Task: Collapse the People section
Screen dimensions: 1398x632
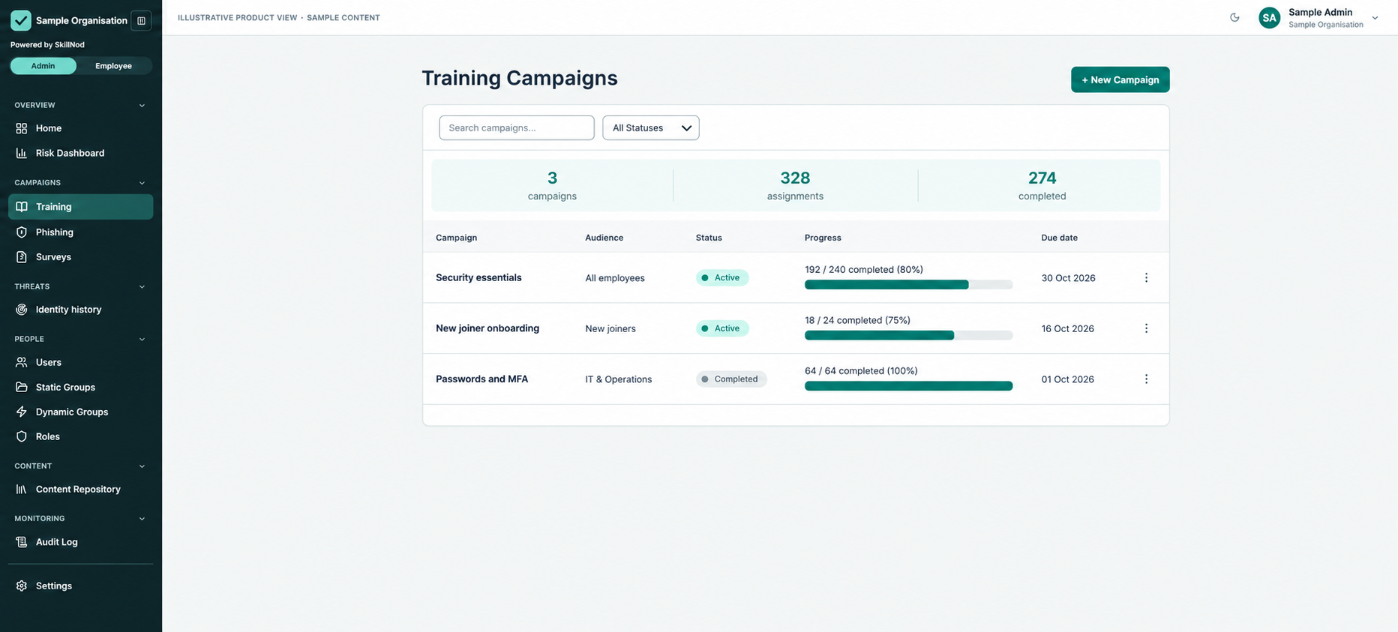Action: click(142, 339)
